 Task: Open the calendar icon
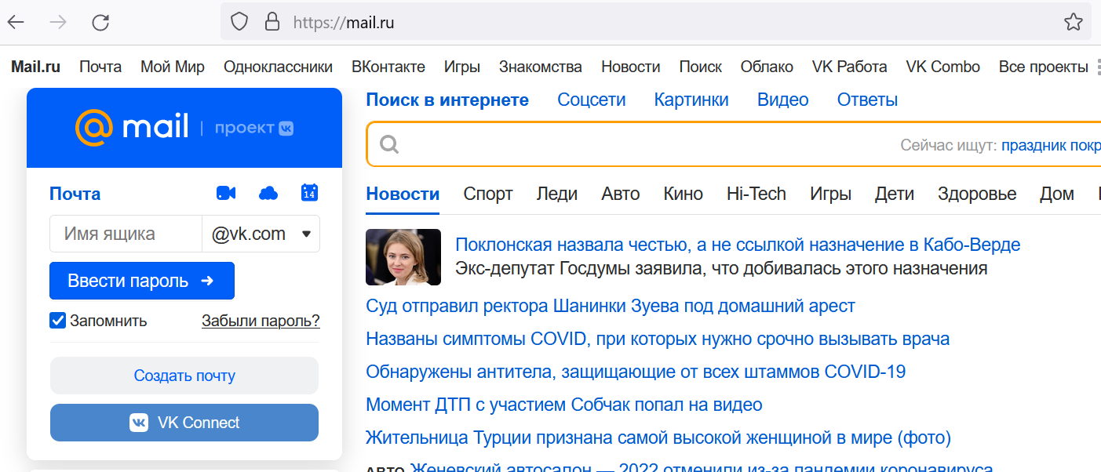(x=309, y=192)
